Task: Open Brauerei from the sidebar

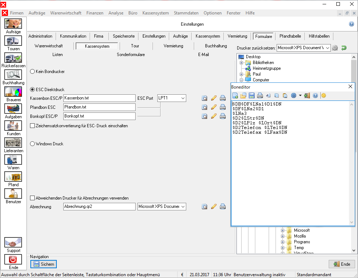Action: pyautogui.click(x=13, y=94)
